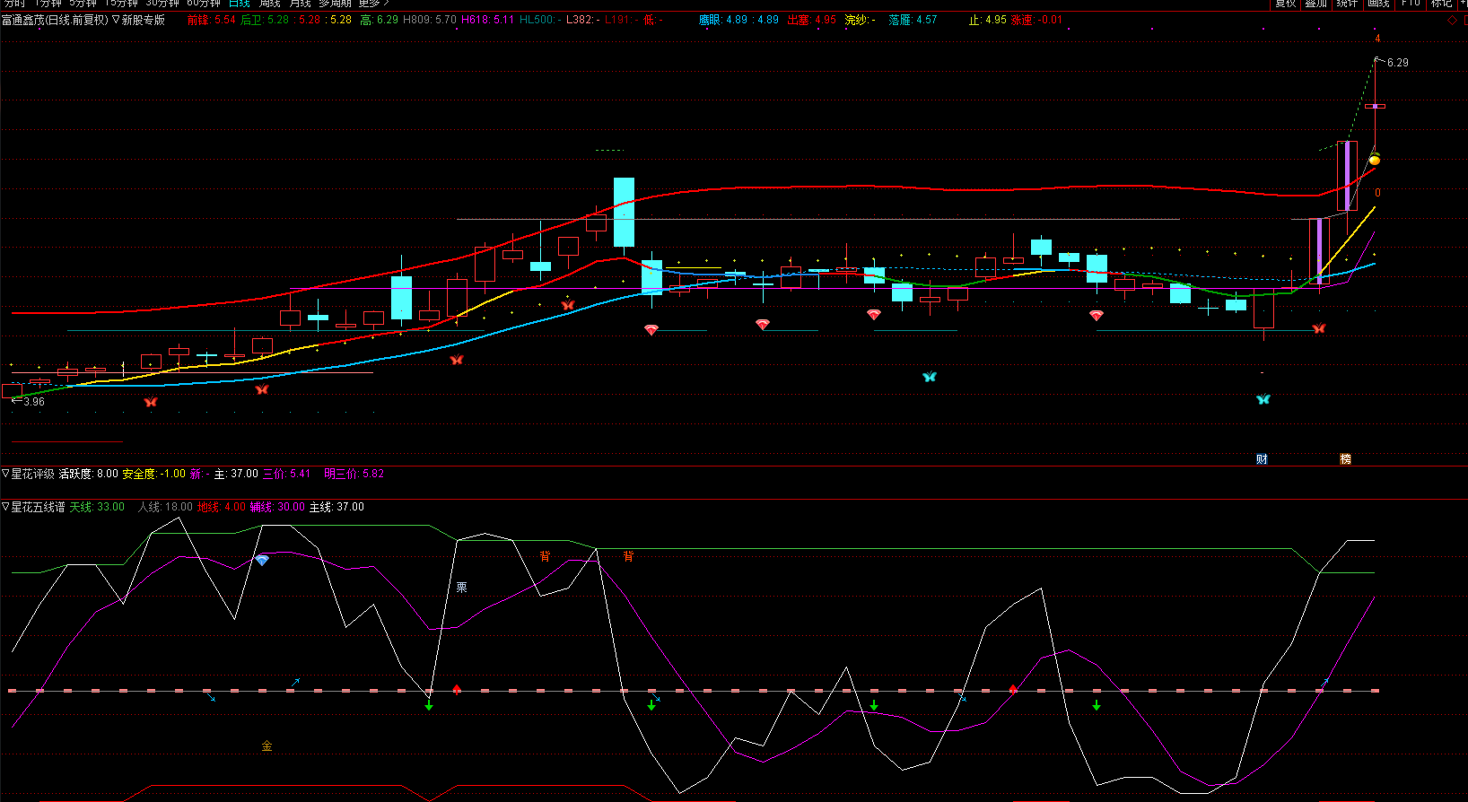Click the 统计 statistics button

[1347, 4]
